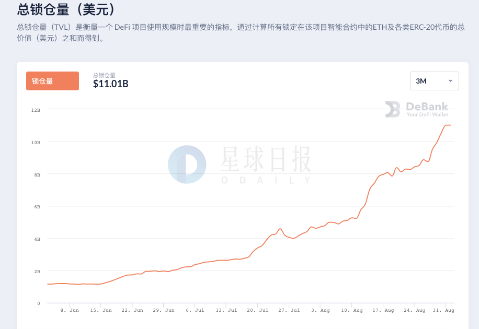Click the 20. Jul axis marker
The image size is (479, 329).
(258, 310)
